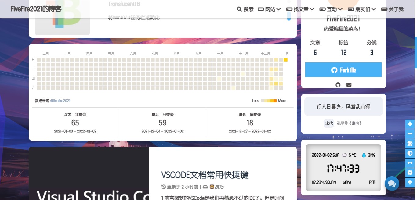
Task: Click IP address 112.234.190.174 in clock
Action: [x=324, y=182]
